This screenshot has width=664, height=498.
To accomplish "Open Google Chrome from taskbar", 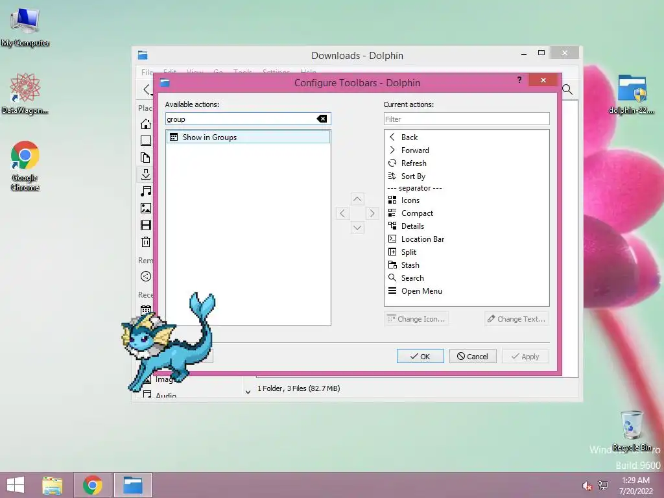I will [x=93, y=485].
